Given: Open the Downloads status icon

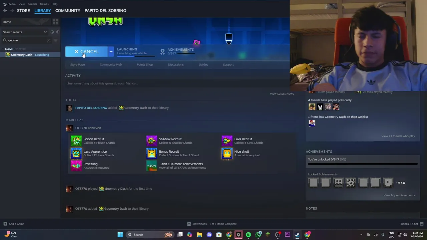Looking at the screenshot, I should pos(189,224).
